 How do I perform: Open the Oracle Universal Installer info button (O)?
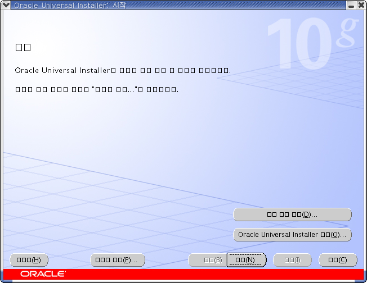292,235
